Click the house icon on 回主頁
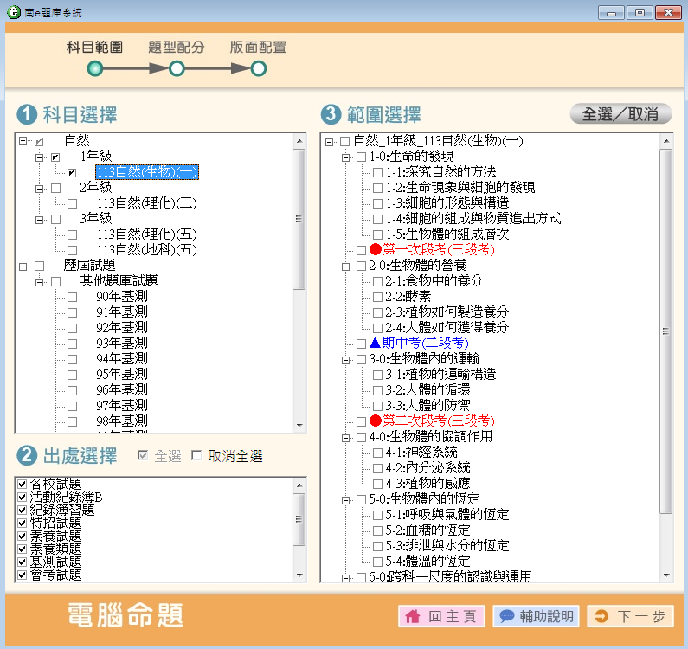This screenshot has height=649, width=688. coord(413,616)
